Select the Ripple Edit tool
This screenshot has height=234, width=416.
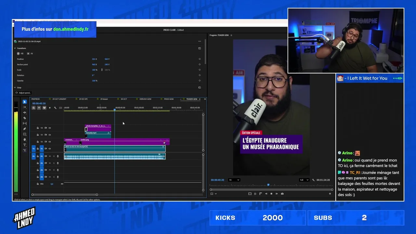(25, 112)
